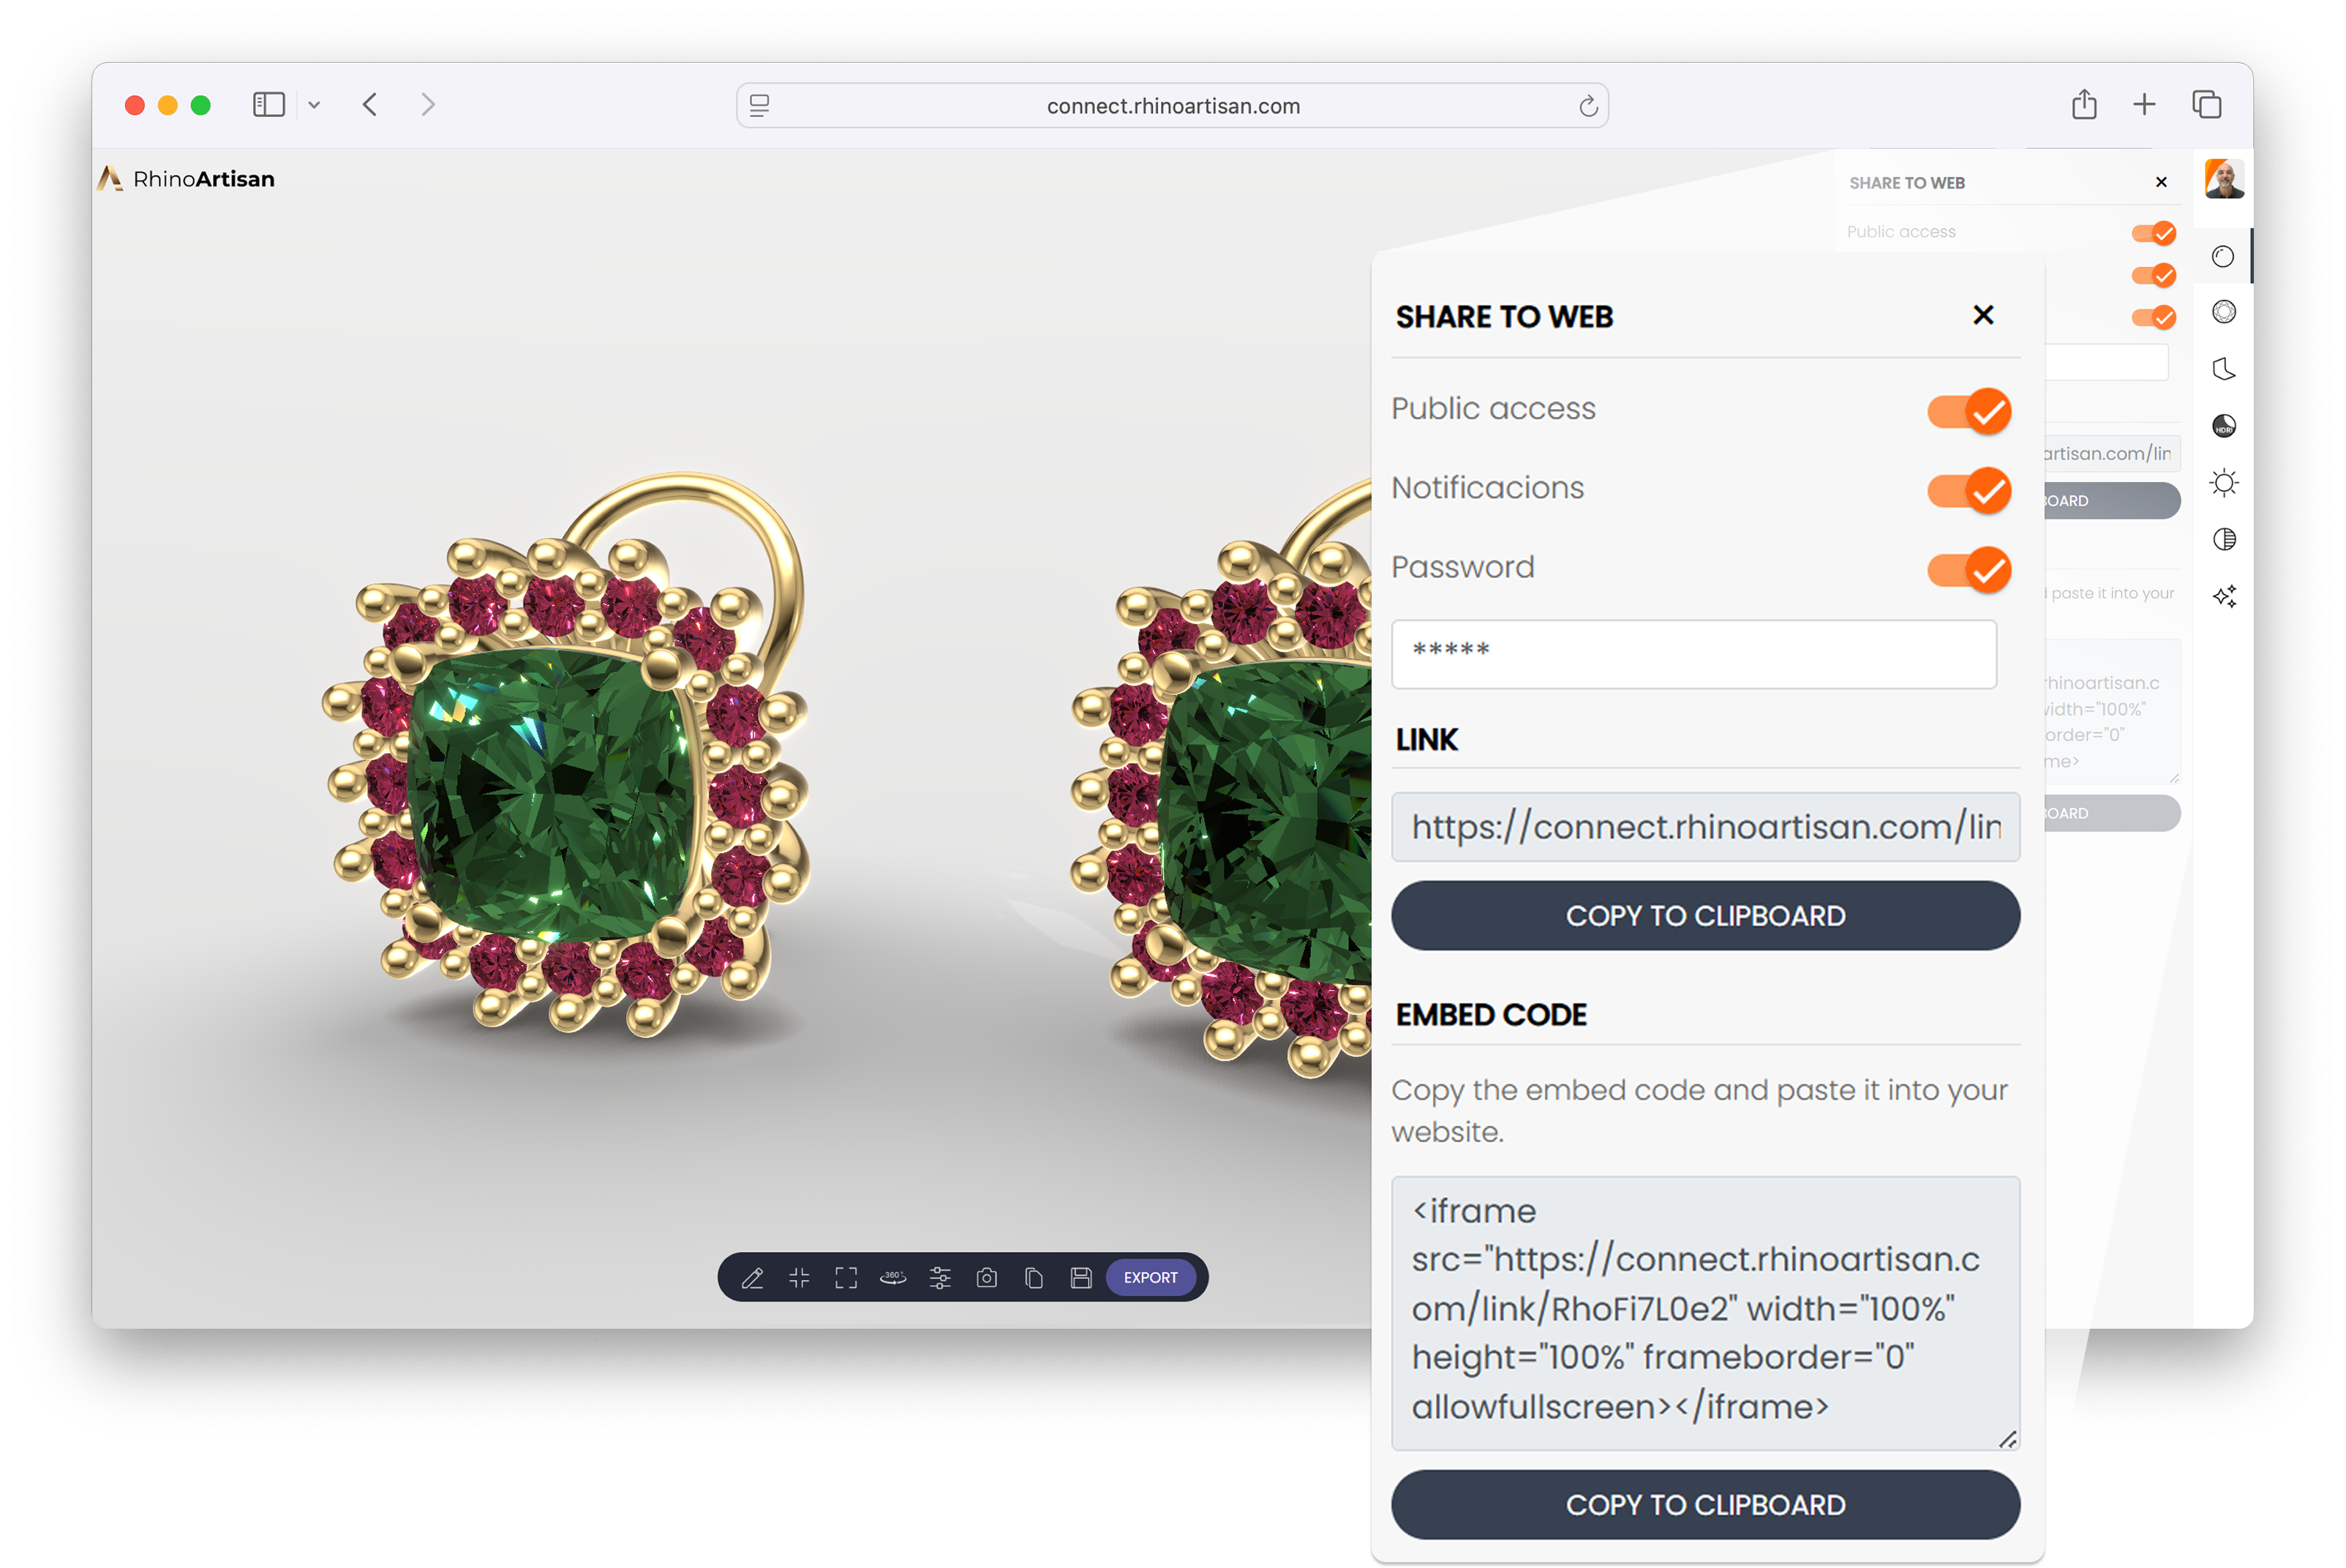Screen dimensions: 2346x1568
Task: Open the half-shaded circle panel in right sidebar
Action: click(x=2223, y=540)
